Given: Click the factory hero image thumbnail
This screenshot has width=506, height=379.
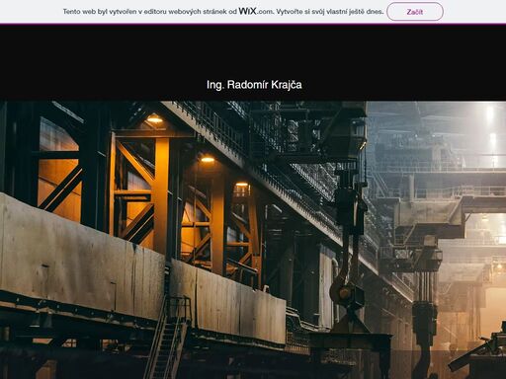Looking at the screenshot, I should coord(253,240).
